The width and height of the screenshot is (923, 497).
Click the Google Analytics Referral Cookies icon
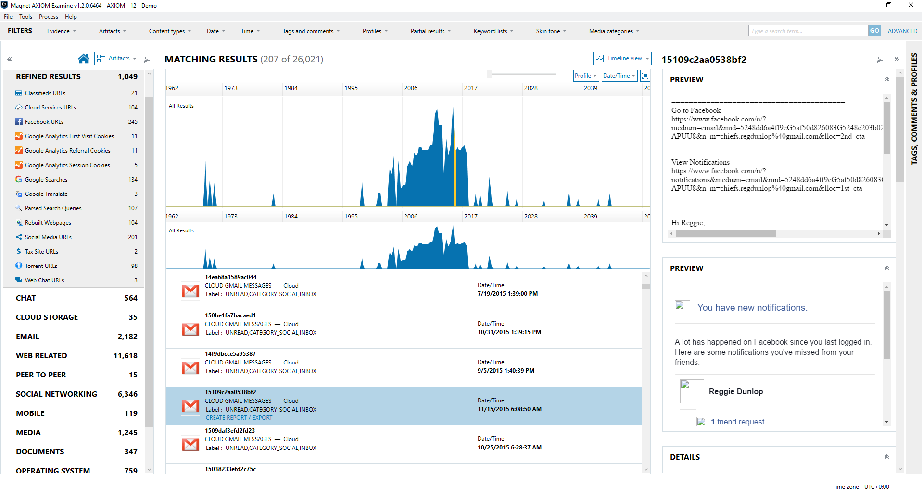(19, 151)
